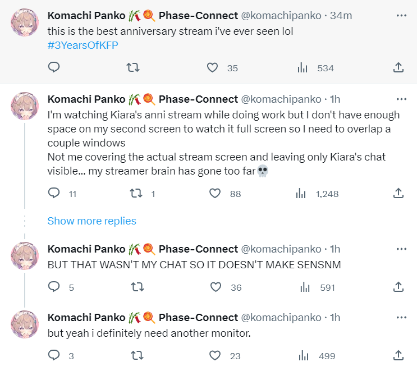This screenshot has width=417, height=371.
Task: Share the anniversary stream tweet
Action: pos(398,68)
